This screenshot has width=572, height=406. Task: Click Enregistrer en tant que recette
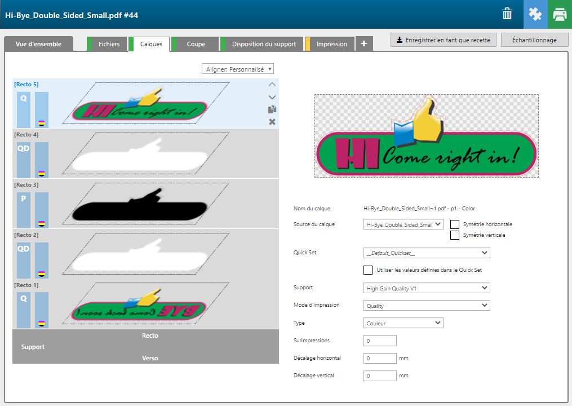point(444,40)
